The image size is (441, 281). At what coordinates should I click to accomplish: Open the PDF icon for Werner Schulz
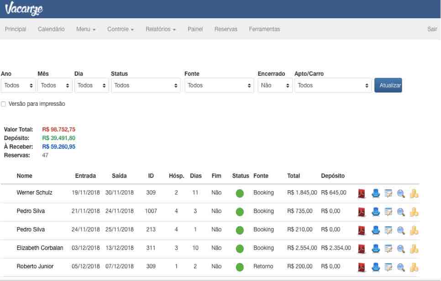point(362,193)
